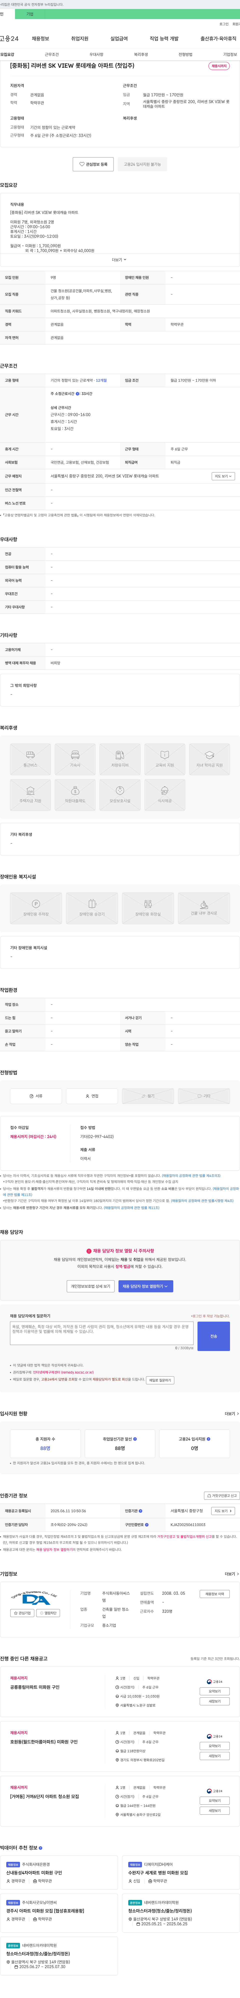Viewport: 240px width, 1998px height.
Task: Click the 건물 내부 경사로 icon
Action: coord(203,908)
